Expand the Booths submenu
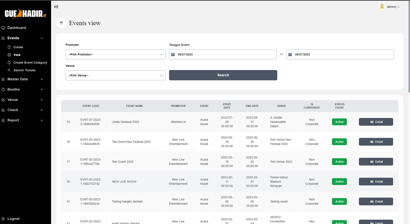This screenshot has height=224, width=410. pyautogui.click(x=42, y=90)
